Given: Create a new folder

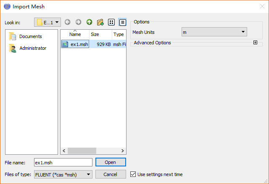Looking at the screenshot, I should 100,22.
